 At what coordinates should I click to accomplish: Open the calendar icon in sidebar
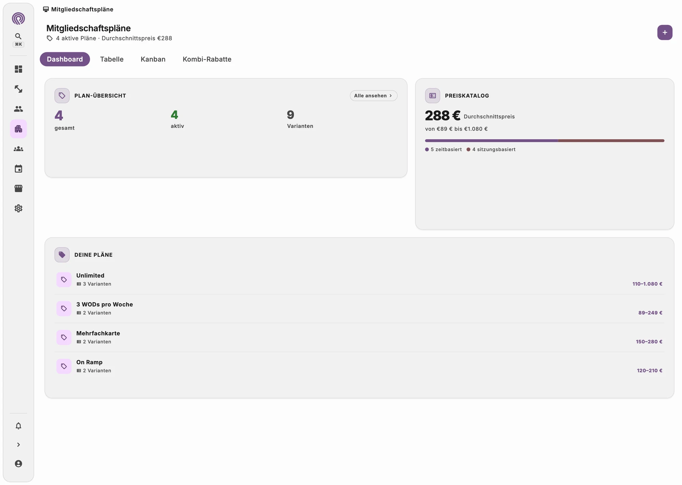[18, 169]
